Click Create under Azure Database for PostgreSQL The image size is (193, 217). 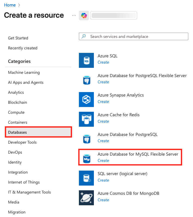pos(103,141)
